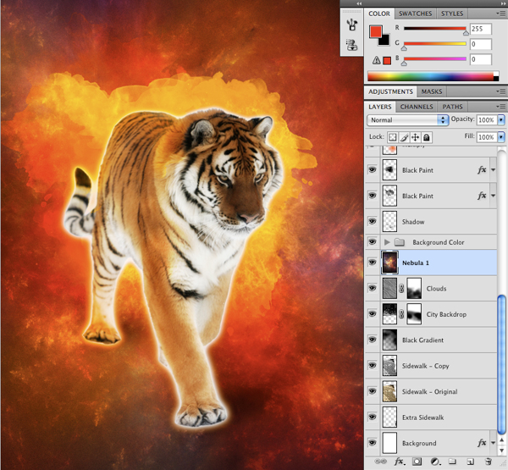The width and height of the screenshot is (508, 470).
Task: Switch to the Paths tab
Action: point(452,107)
